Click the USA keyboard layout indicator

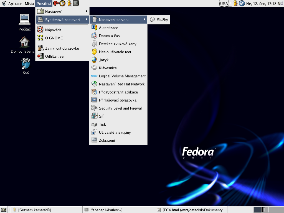pyautogui.click(x=224, y=3)
